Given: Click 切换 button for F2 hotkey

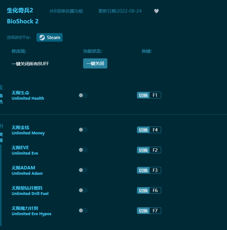Looking at the screenshot, I should (x=143, y=150).
